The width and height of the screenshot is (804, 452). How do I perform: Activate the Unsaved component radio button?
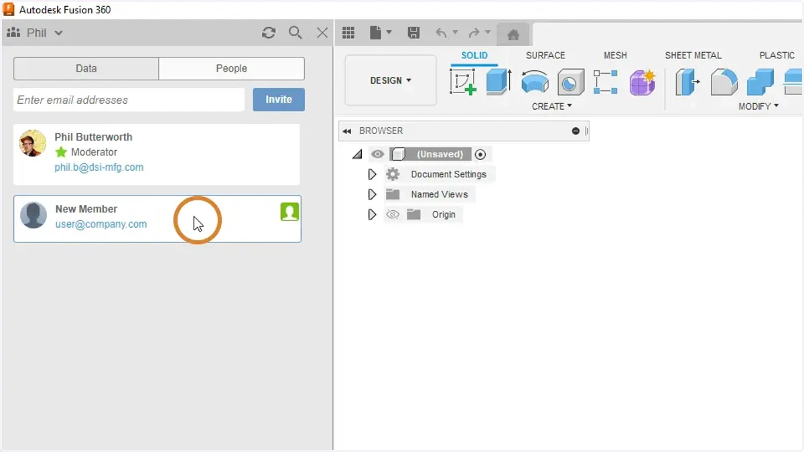[480, 154]
